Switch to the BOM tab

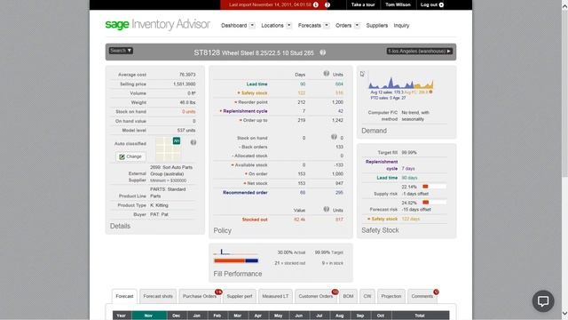[348, 296]
